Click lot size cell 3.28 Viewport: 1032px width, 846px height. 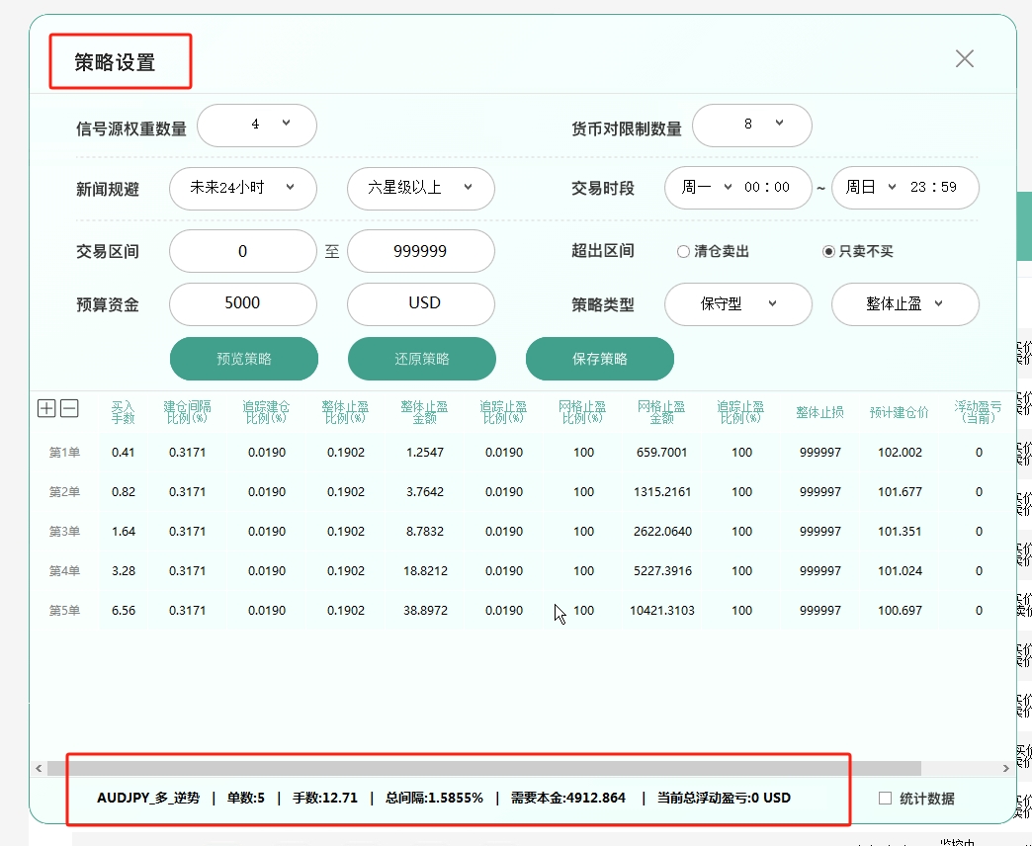point(124,571)
